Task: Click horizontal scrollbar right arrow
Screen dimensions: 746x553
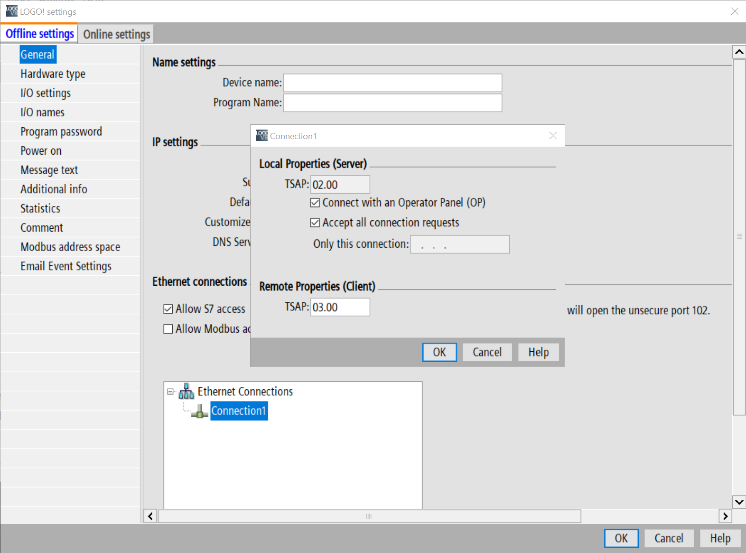Action: (725, 516)
